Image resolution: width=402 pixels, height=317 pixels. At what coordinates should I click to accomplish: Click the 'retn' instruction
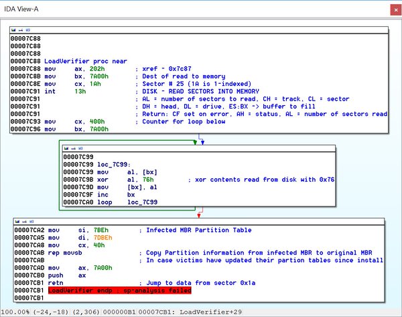[56, 283]
